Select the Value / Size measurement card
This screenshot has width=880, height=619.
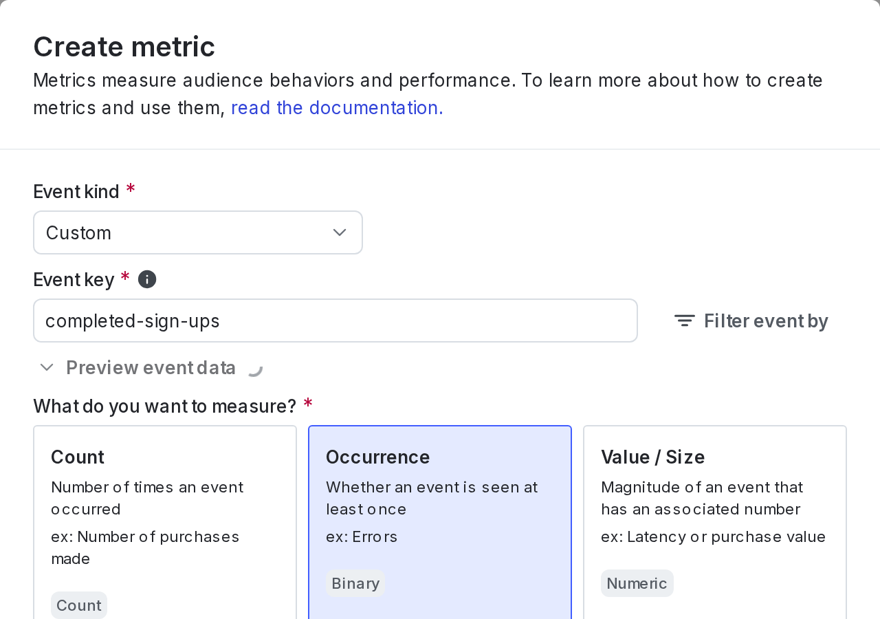tap(715, 523)
